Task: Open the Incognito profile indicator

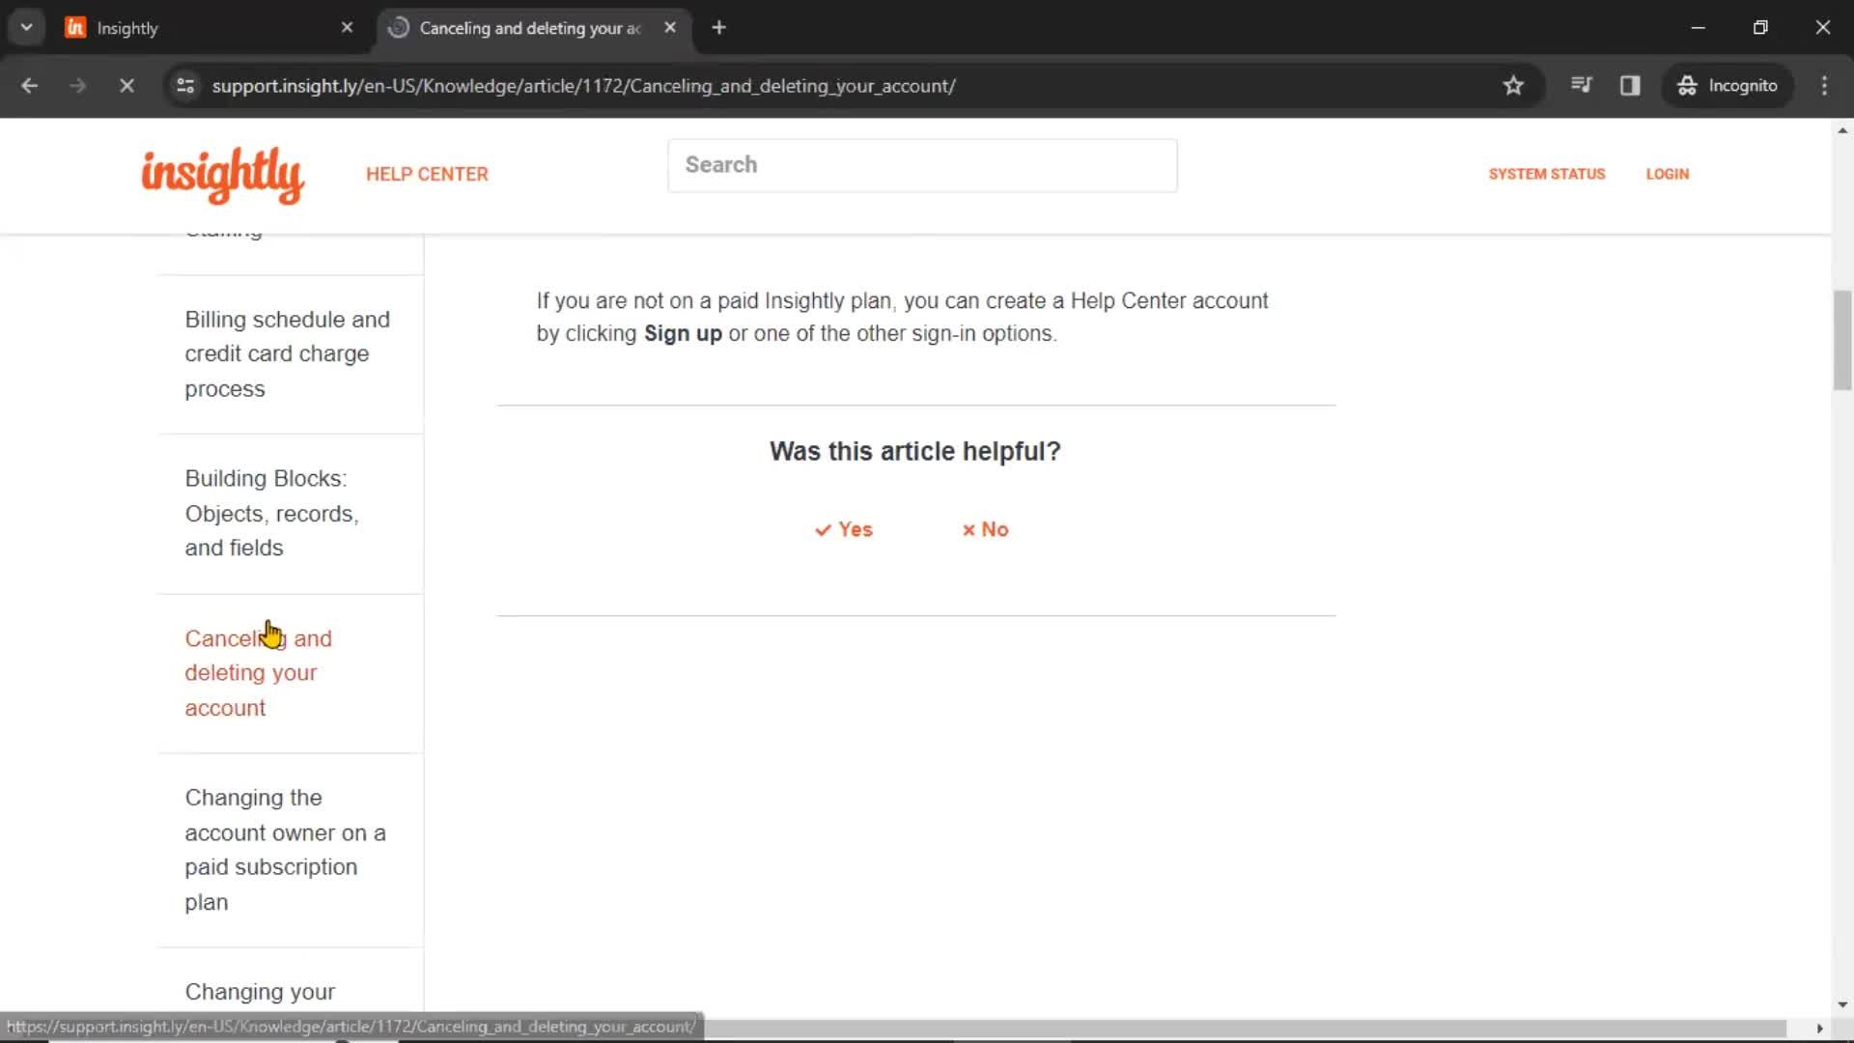Action: [1728, 86]
